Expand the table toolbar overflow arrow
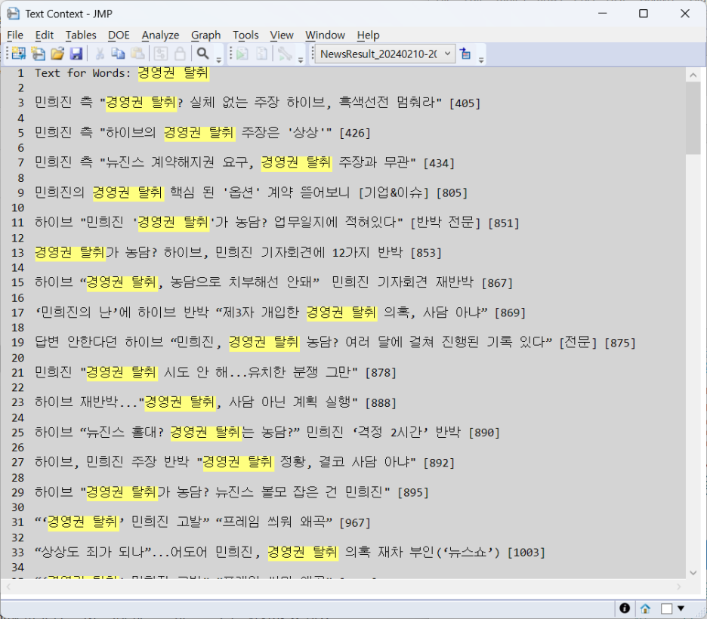The width and height of the screenshot is (707, 619). [x=481, y=60]
